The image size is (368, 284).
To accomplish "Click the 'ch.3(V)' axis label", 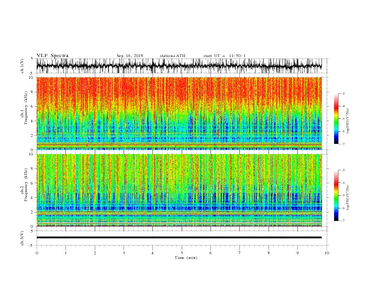I will (x=22, y=238).
